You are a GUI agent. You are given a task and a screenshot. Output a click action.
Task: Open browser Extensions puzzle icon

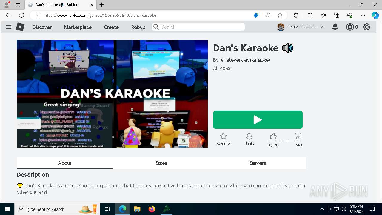pos(296,15)
